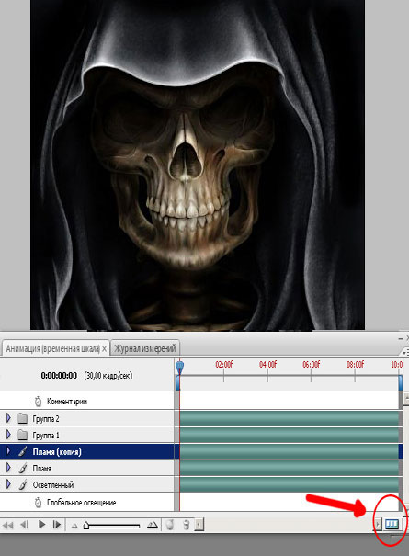Switch to Анимация (временная шкала) tab
Screen dimensions: 409x556
click(52, 349)
